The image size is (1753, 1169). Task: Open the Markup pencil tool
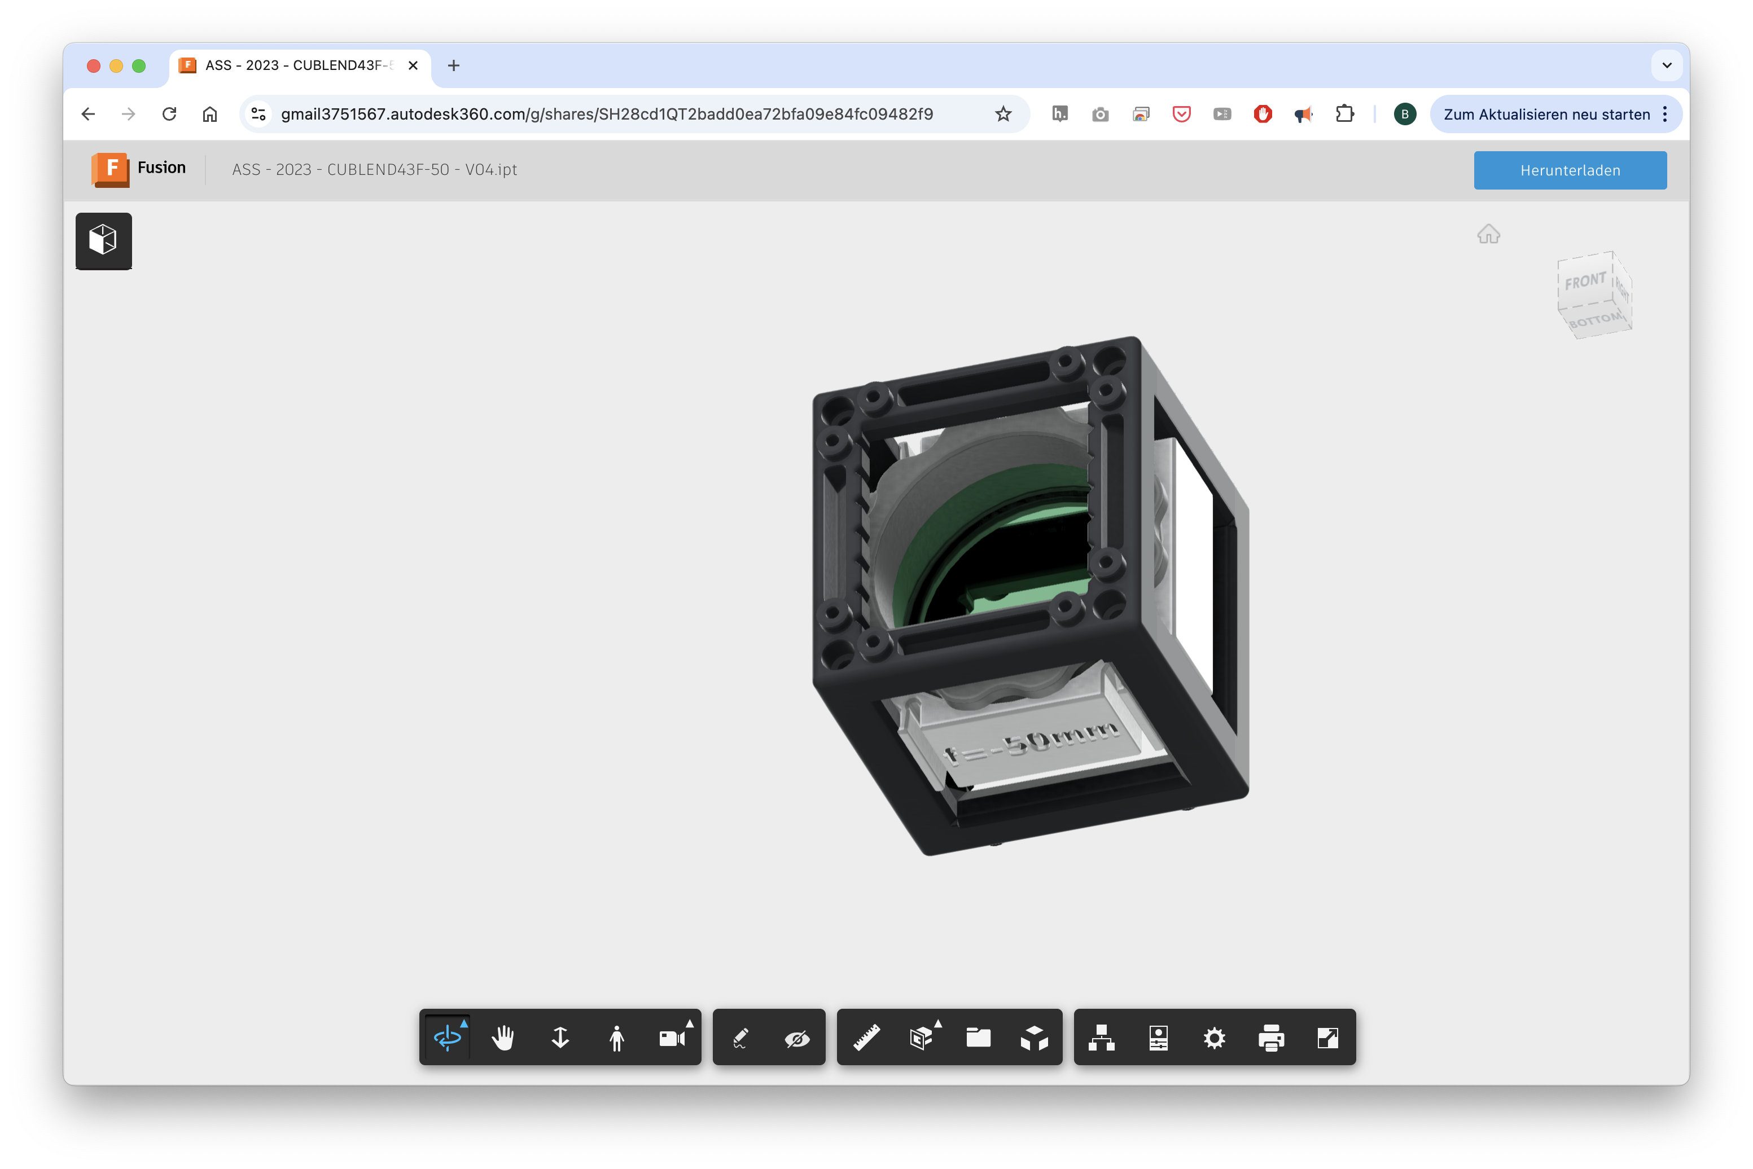point(740,1037)
